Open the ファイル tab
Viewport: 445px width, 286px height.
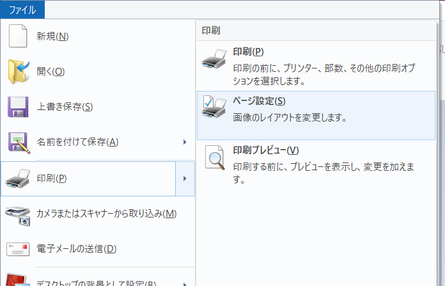22,10
